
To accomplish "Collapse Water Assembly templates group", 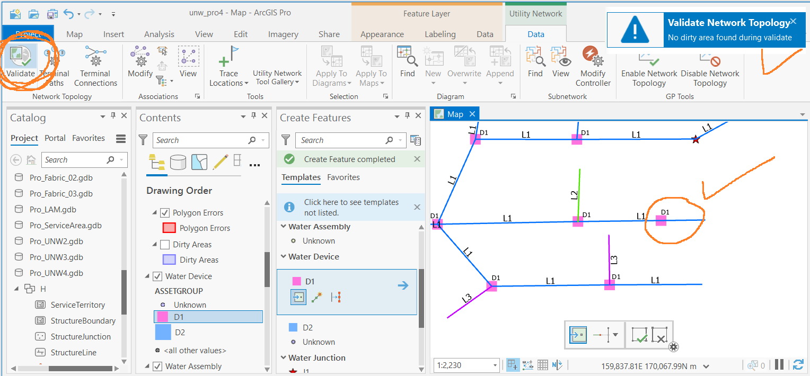I will click(283, 227).
